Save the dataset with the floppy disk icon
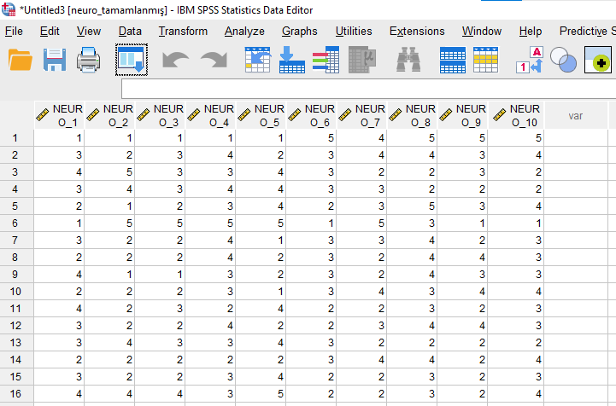 click(x=55, y=60)
